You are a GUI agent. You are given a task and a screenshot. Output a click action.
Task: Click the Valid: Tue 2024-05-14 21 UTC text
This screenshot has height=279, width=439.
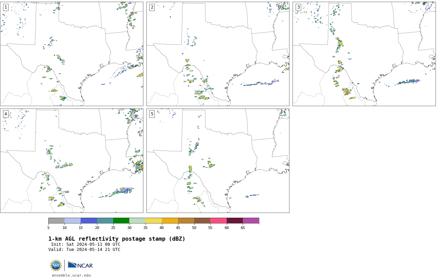pos(84,250)
